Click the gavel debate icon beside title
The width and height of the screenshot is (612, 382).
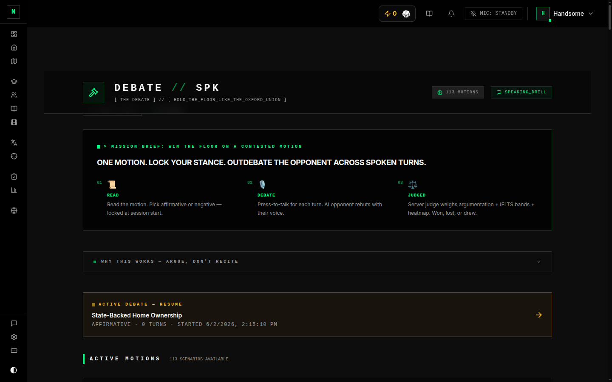[x=93, y=93]
